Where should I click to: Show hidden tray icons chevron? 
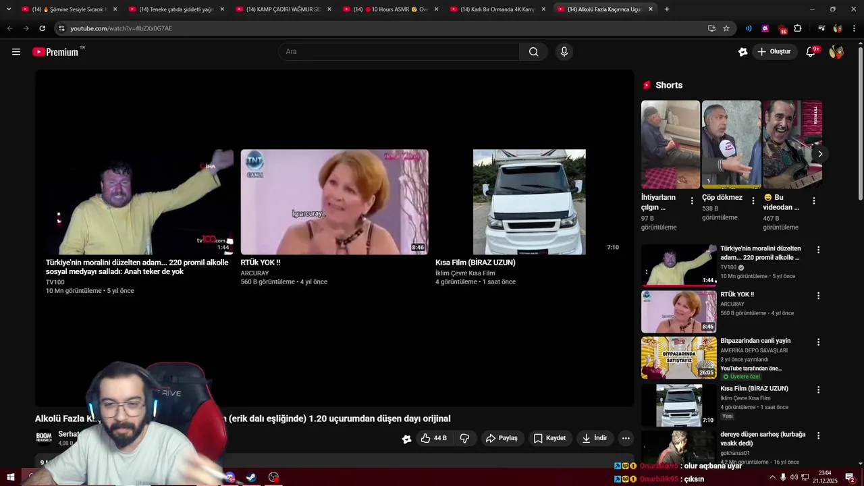[772, 477]
